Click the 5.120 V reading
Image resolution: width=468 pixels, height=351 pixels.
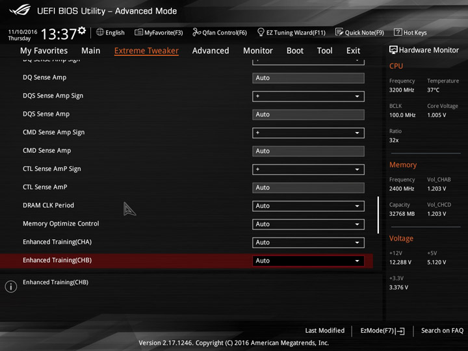437,262
